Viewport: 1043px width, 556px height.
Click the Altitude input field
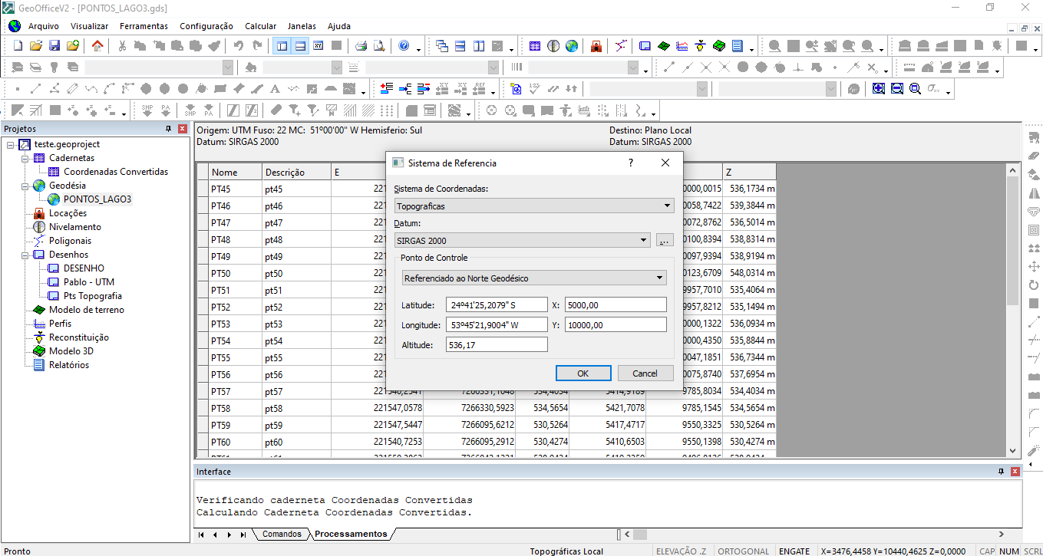point(497,345)
